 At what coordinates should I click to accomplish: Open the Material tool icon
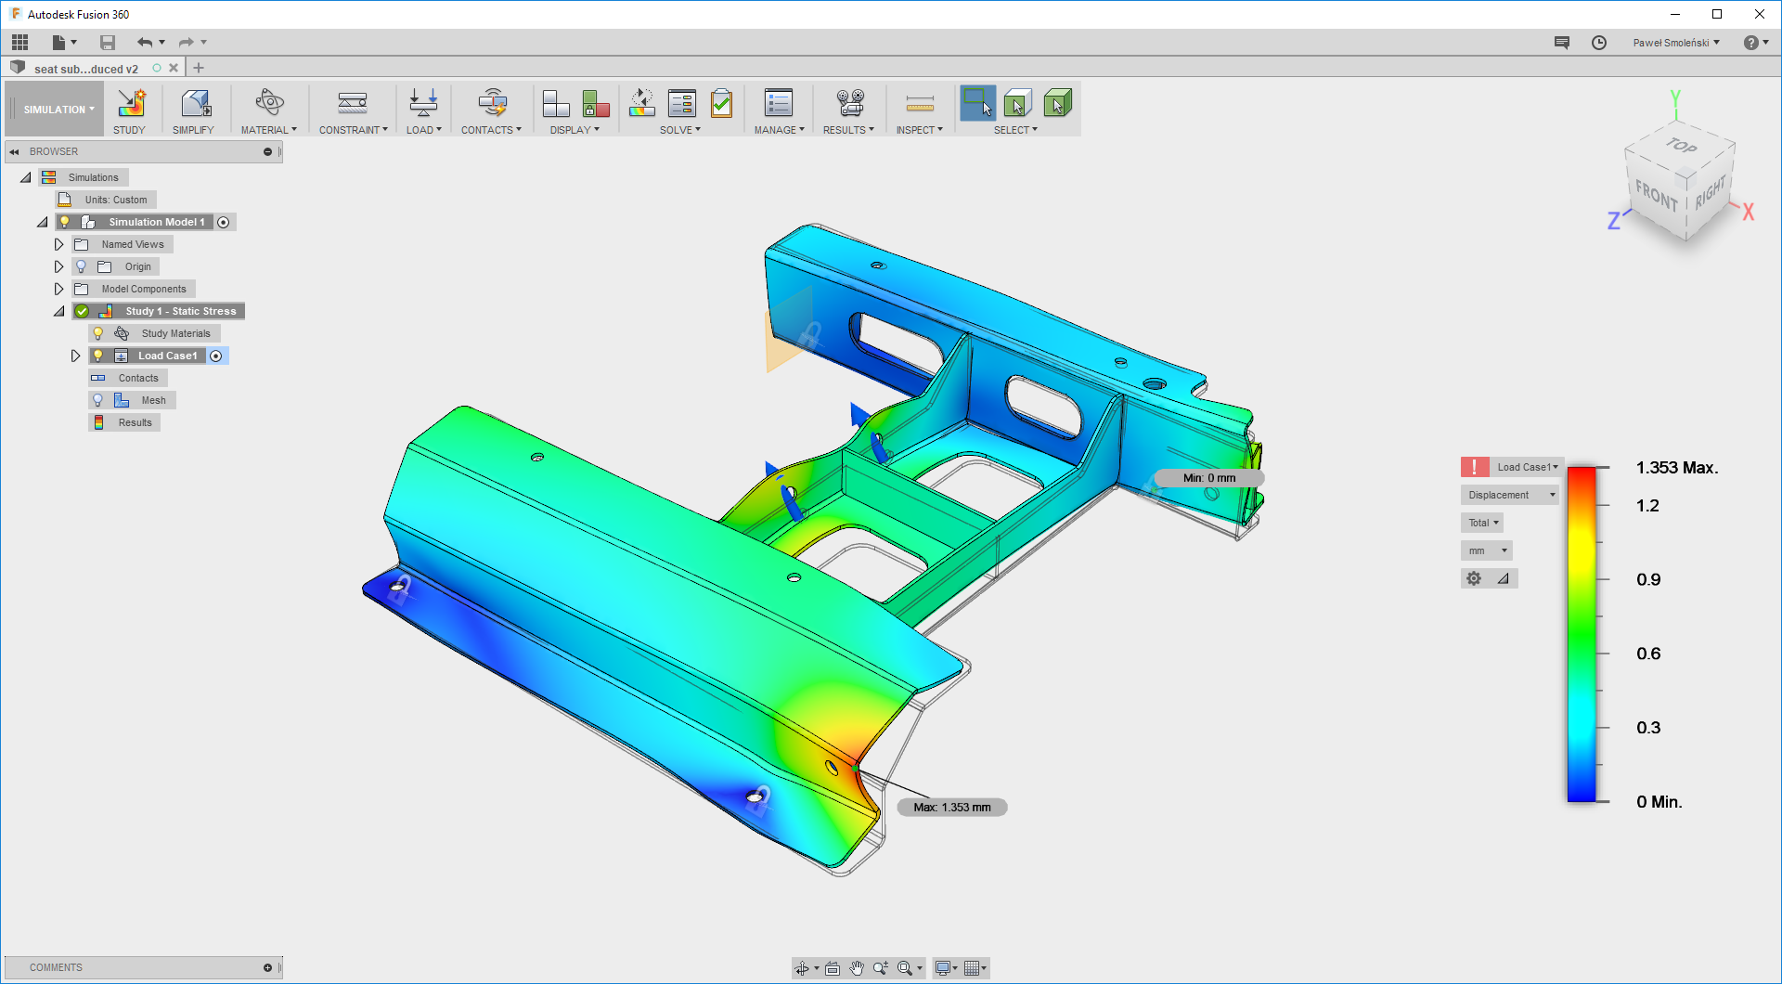point(269,103)
